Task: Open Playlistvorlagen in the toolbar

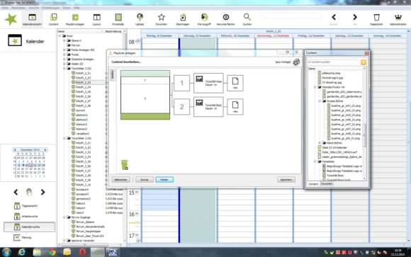Action: click(x=75, y=19)
